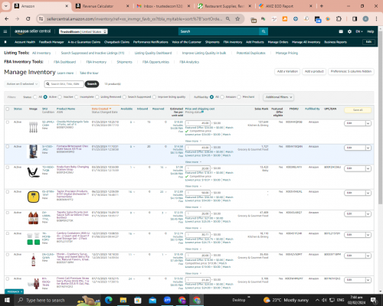This screenshot has width=383, height=306.
Task: Open a new browser tab with plus icon
Action: coord(322,6)
